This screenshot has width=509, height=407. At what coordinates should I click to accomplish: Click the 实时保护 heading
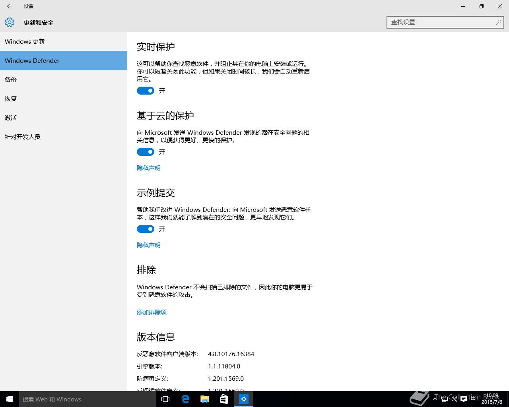(156, 47)
